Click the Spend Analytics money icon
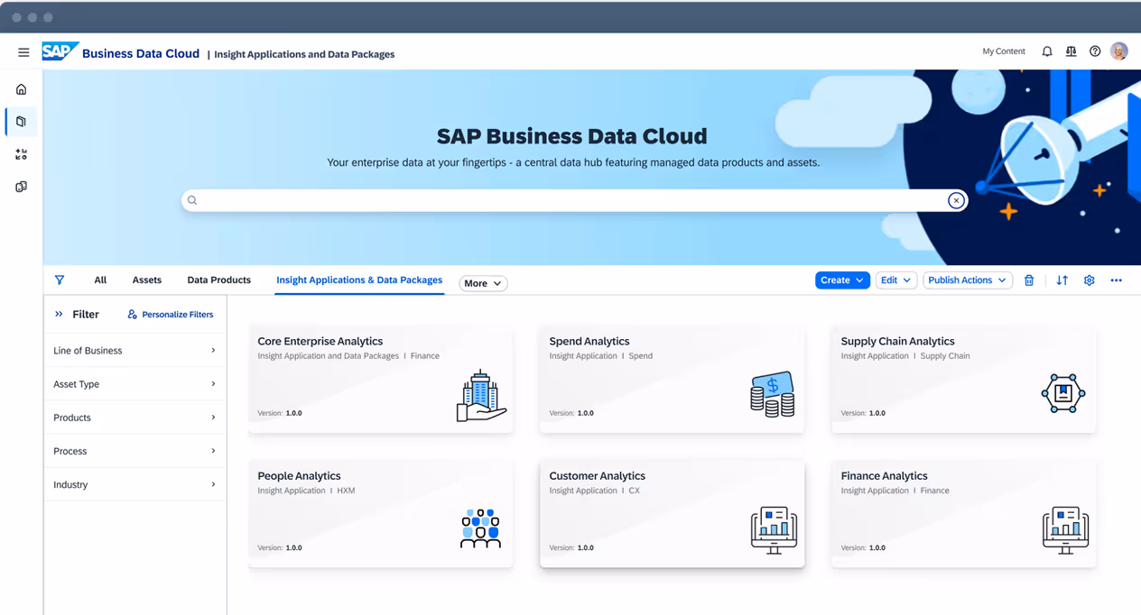1141x615 pixels. coord(773,394)
